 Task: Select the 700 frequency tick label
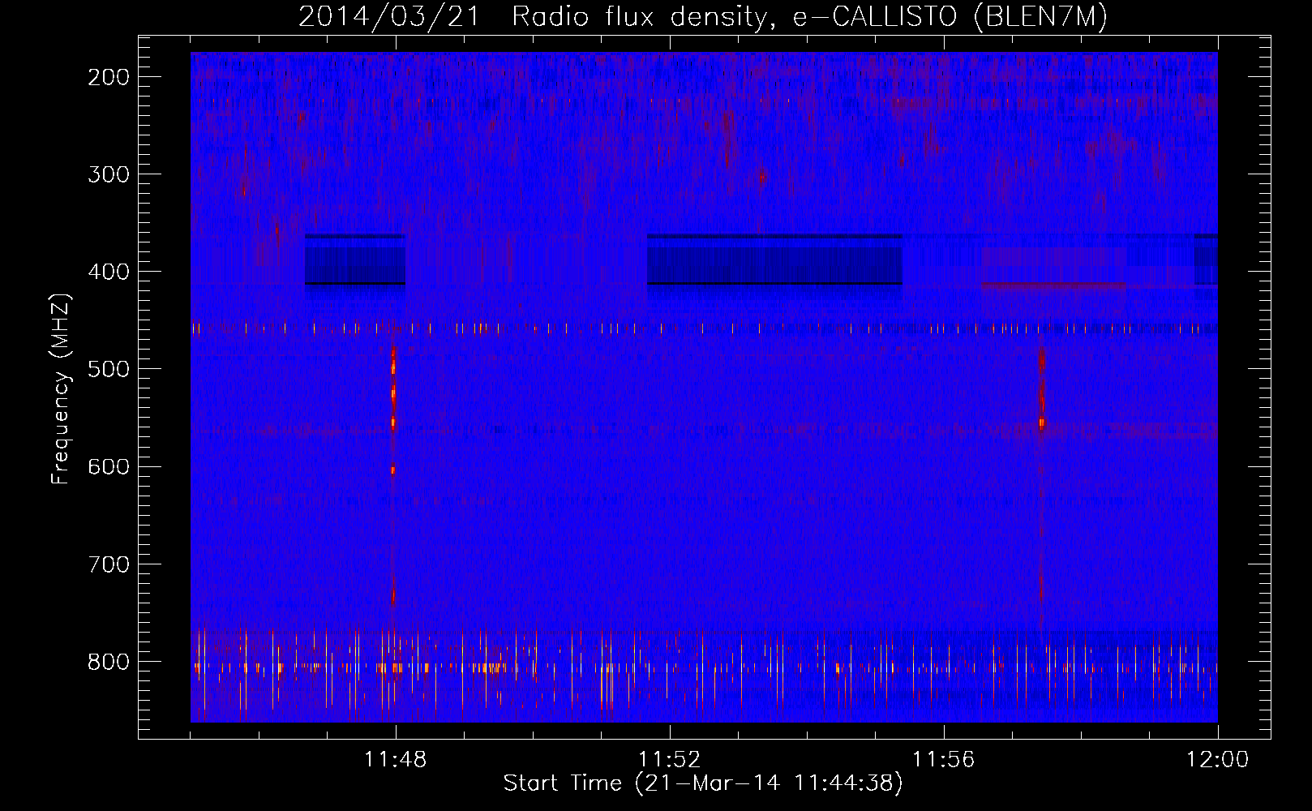pos(109,564)
